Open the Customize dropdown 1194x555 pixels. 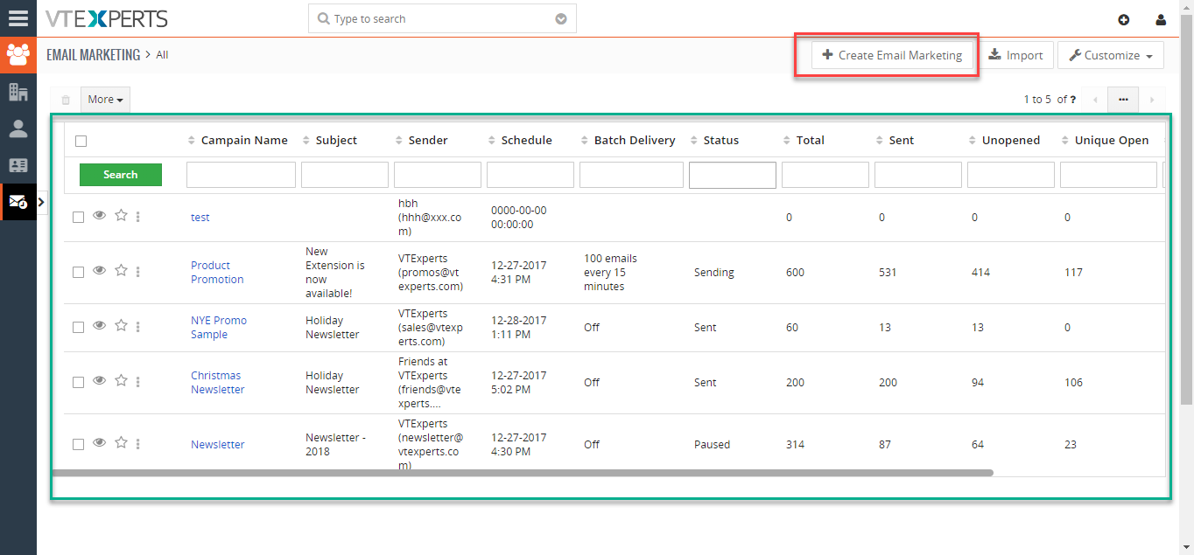(x=1111, y=55)
